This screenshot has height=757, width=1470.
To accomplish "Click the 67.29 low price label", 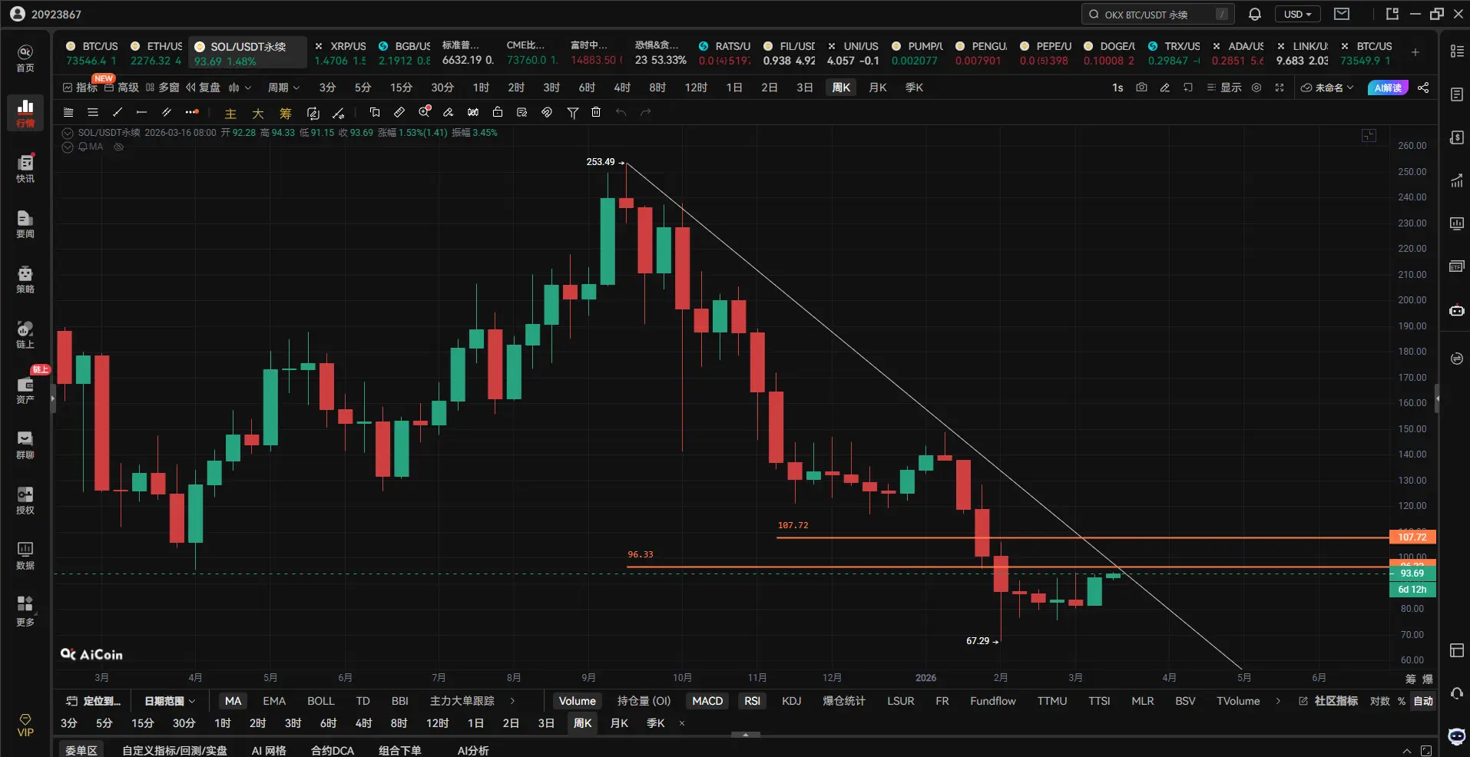I will 978,641.
